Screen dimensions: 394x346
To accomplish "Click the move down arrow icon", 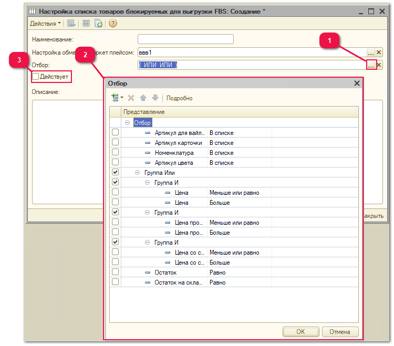I will click(x=155, y=98).
